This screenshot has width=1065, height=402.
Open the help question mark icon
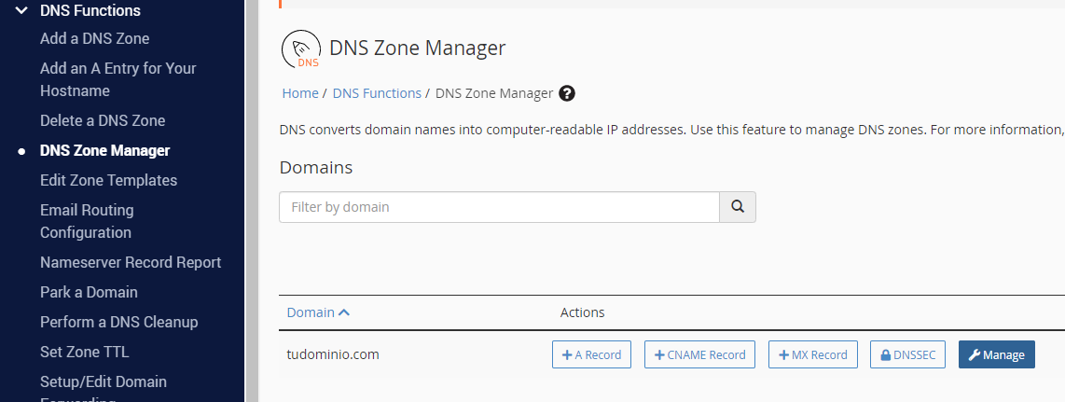[567, 93]
